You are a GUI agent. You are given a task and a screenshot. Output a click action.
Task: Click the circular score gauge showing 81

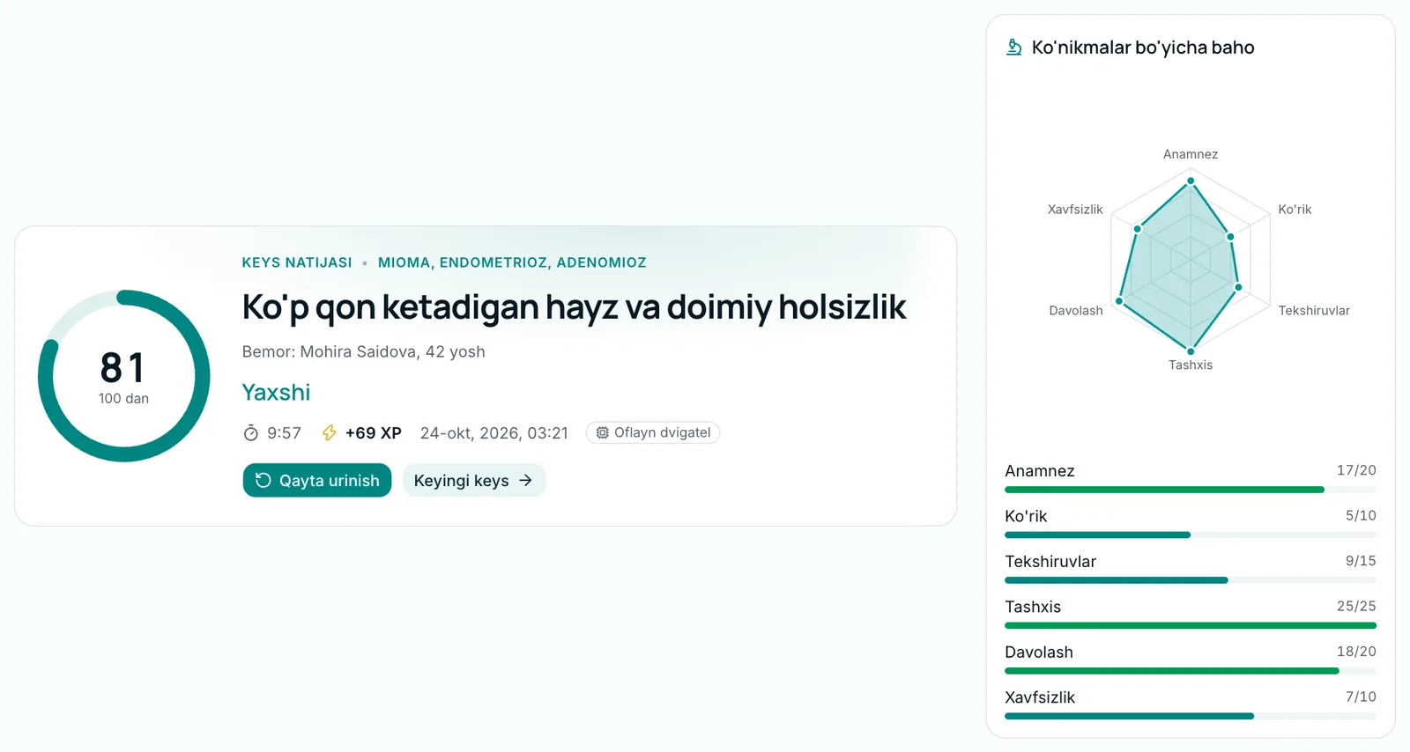pyautogui.click(x=123, y=376)
